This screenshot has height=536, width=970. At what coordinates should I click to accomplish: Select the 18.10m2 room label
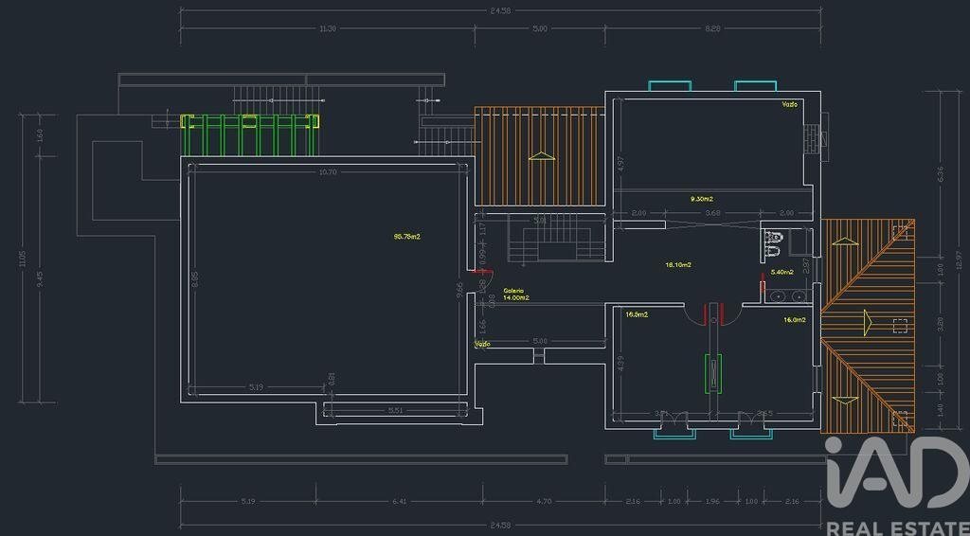pos(678,264)
